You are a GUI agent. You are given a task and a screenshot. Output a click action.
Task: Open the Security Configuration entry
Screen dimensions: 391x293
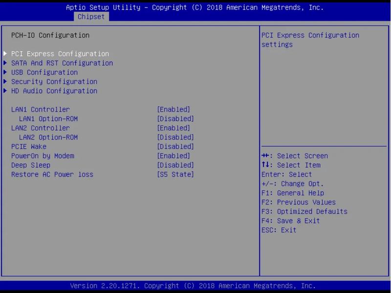click(54, 82)
